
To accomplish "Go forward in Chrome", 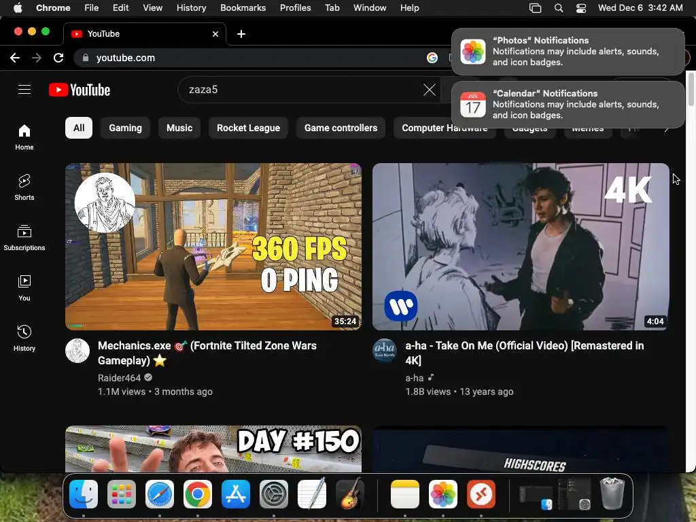I will tap(37, 58).
